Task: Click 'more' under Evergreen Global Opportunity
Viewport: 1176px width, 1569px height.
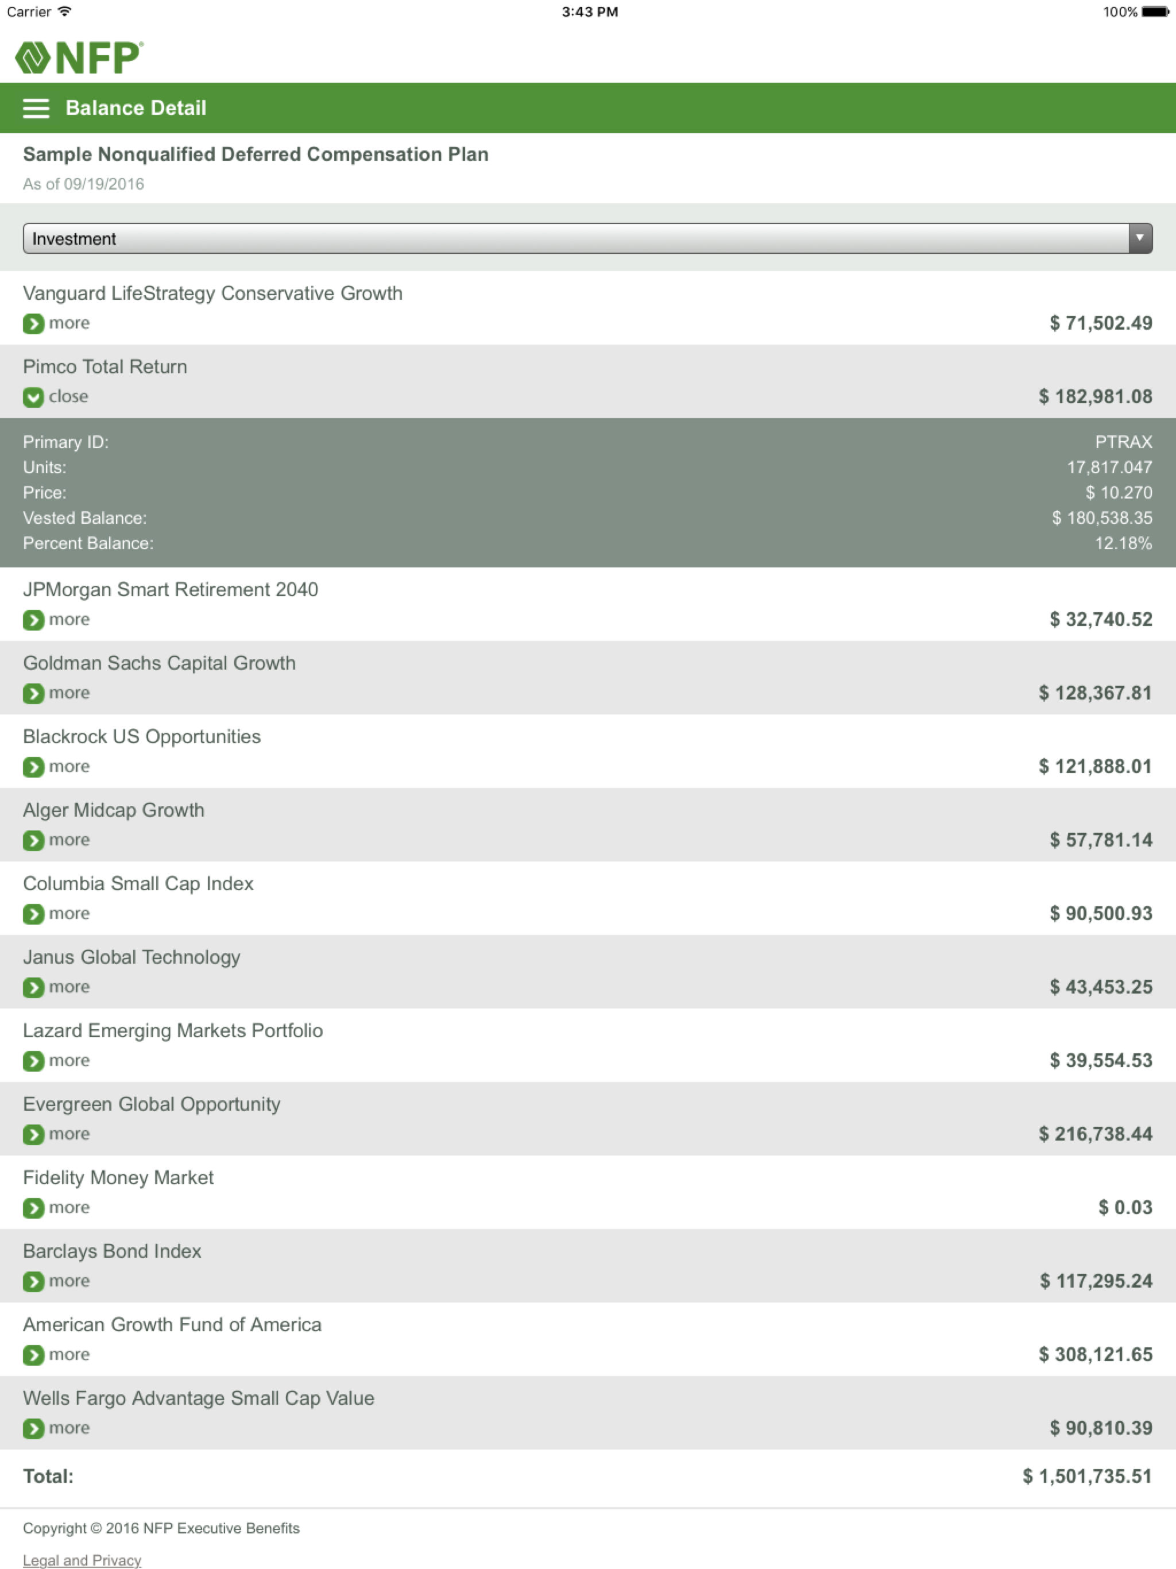Action: point(69,1134)
